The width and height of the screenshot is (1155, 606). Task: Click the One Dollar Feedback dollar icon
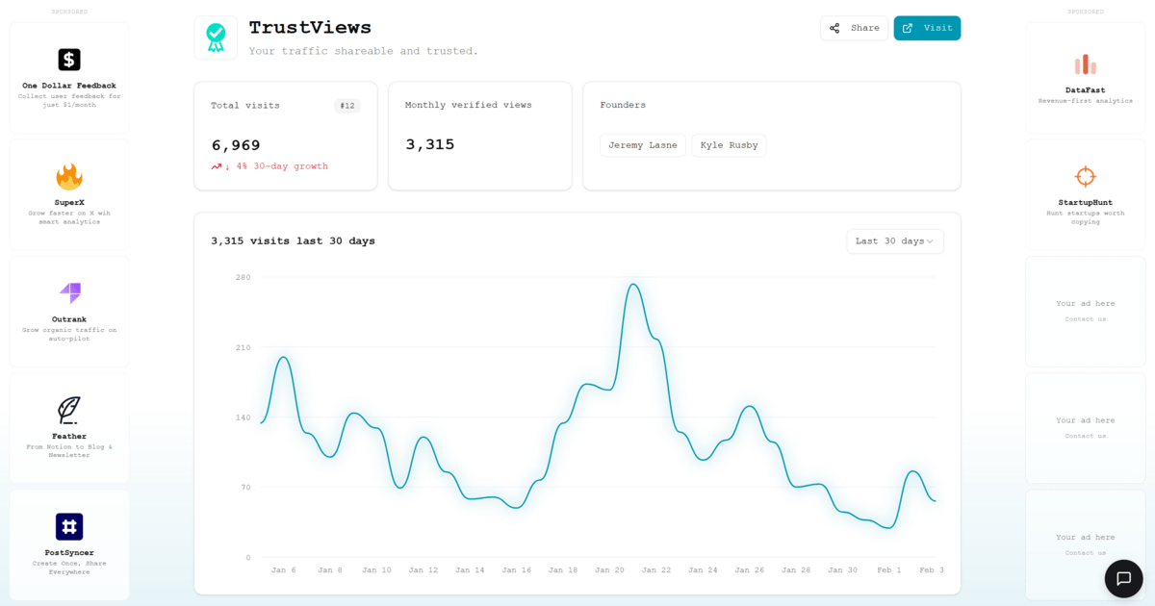pos(69,60)
